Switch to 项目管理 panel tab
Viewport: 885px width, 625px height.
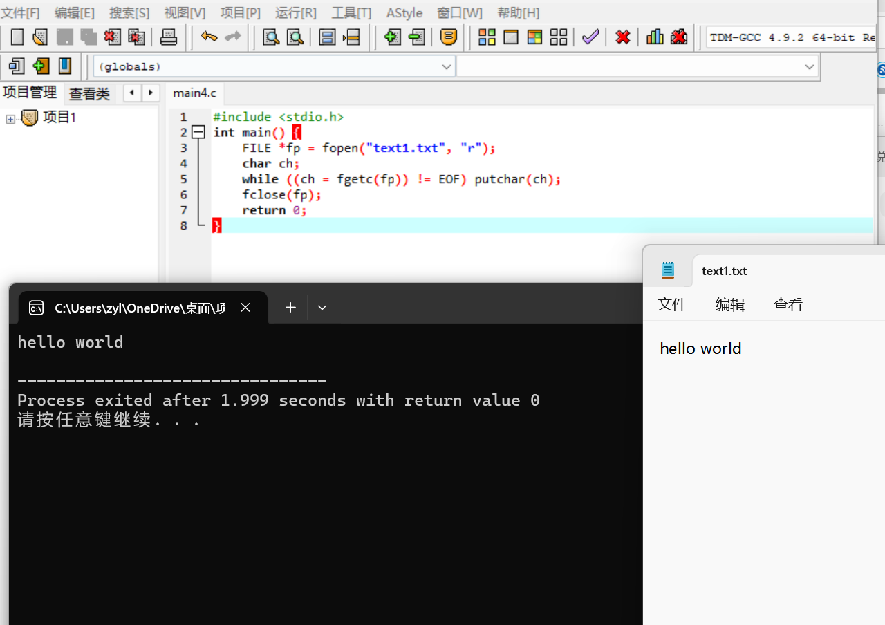pos(30,93)
